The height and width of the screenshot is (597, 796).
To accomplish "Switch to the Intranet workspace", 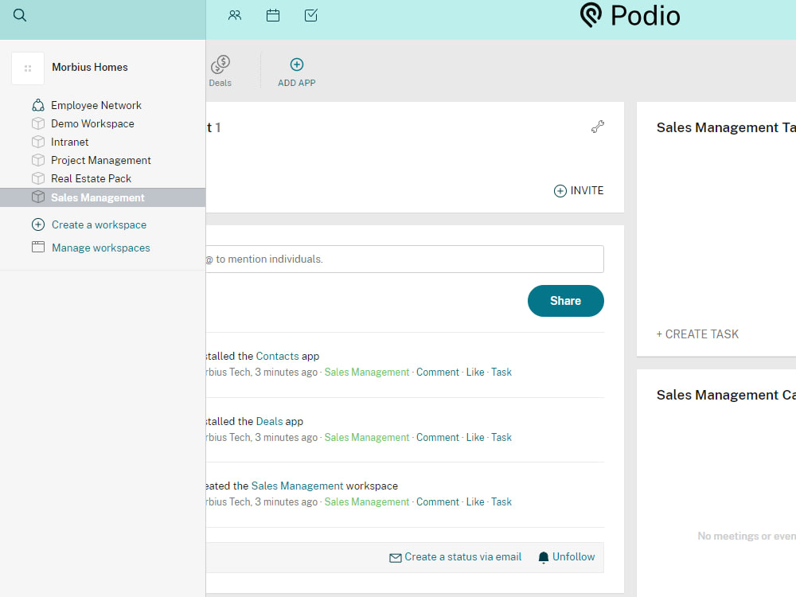I will coord(69,142).
